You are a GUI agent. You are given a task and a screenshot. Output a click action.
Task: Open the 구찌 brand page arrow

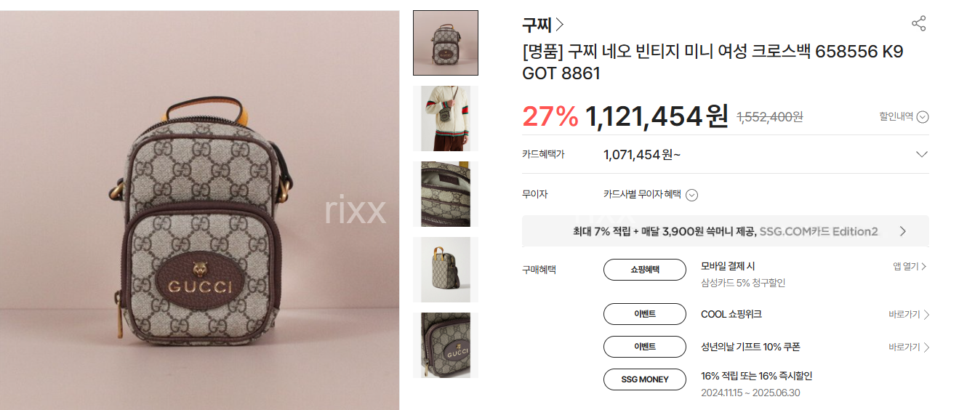coord(559,25)
